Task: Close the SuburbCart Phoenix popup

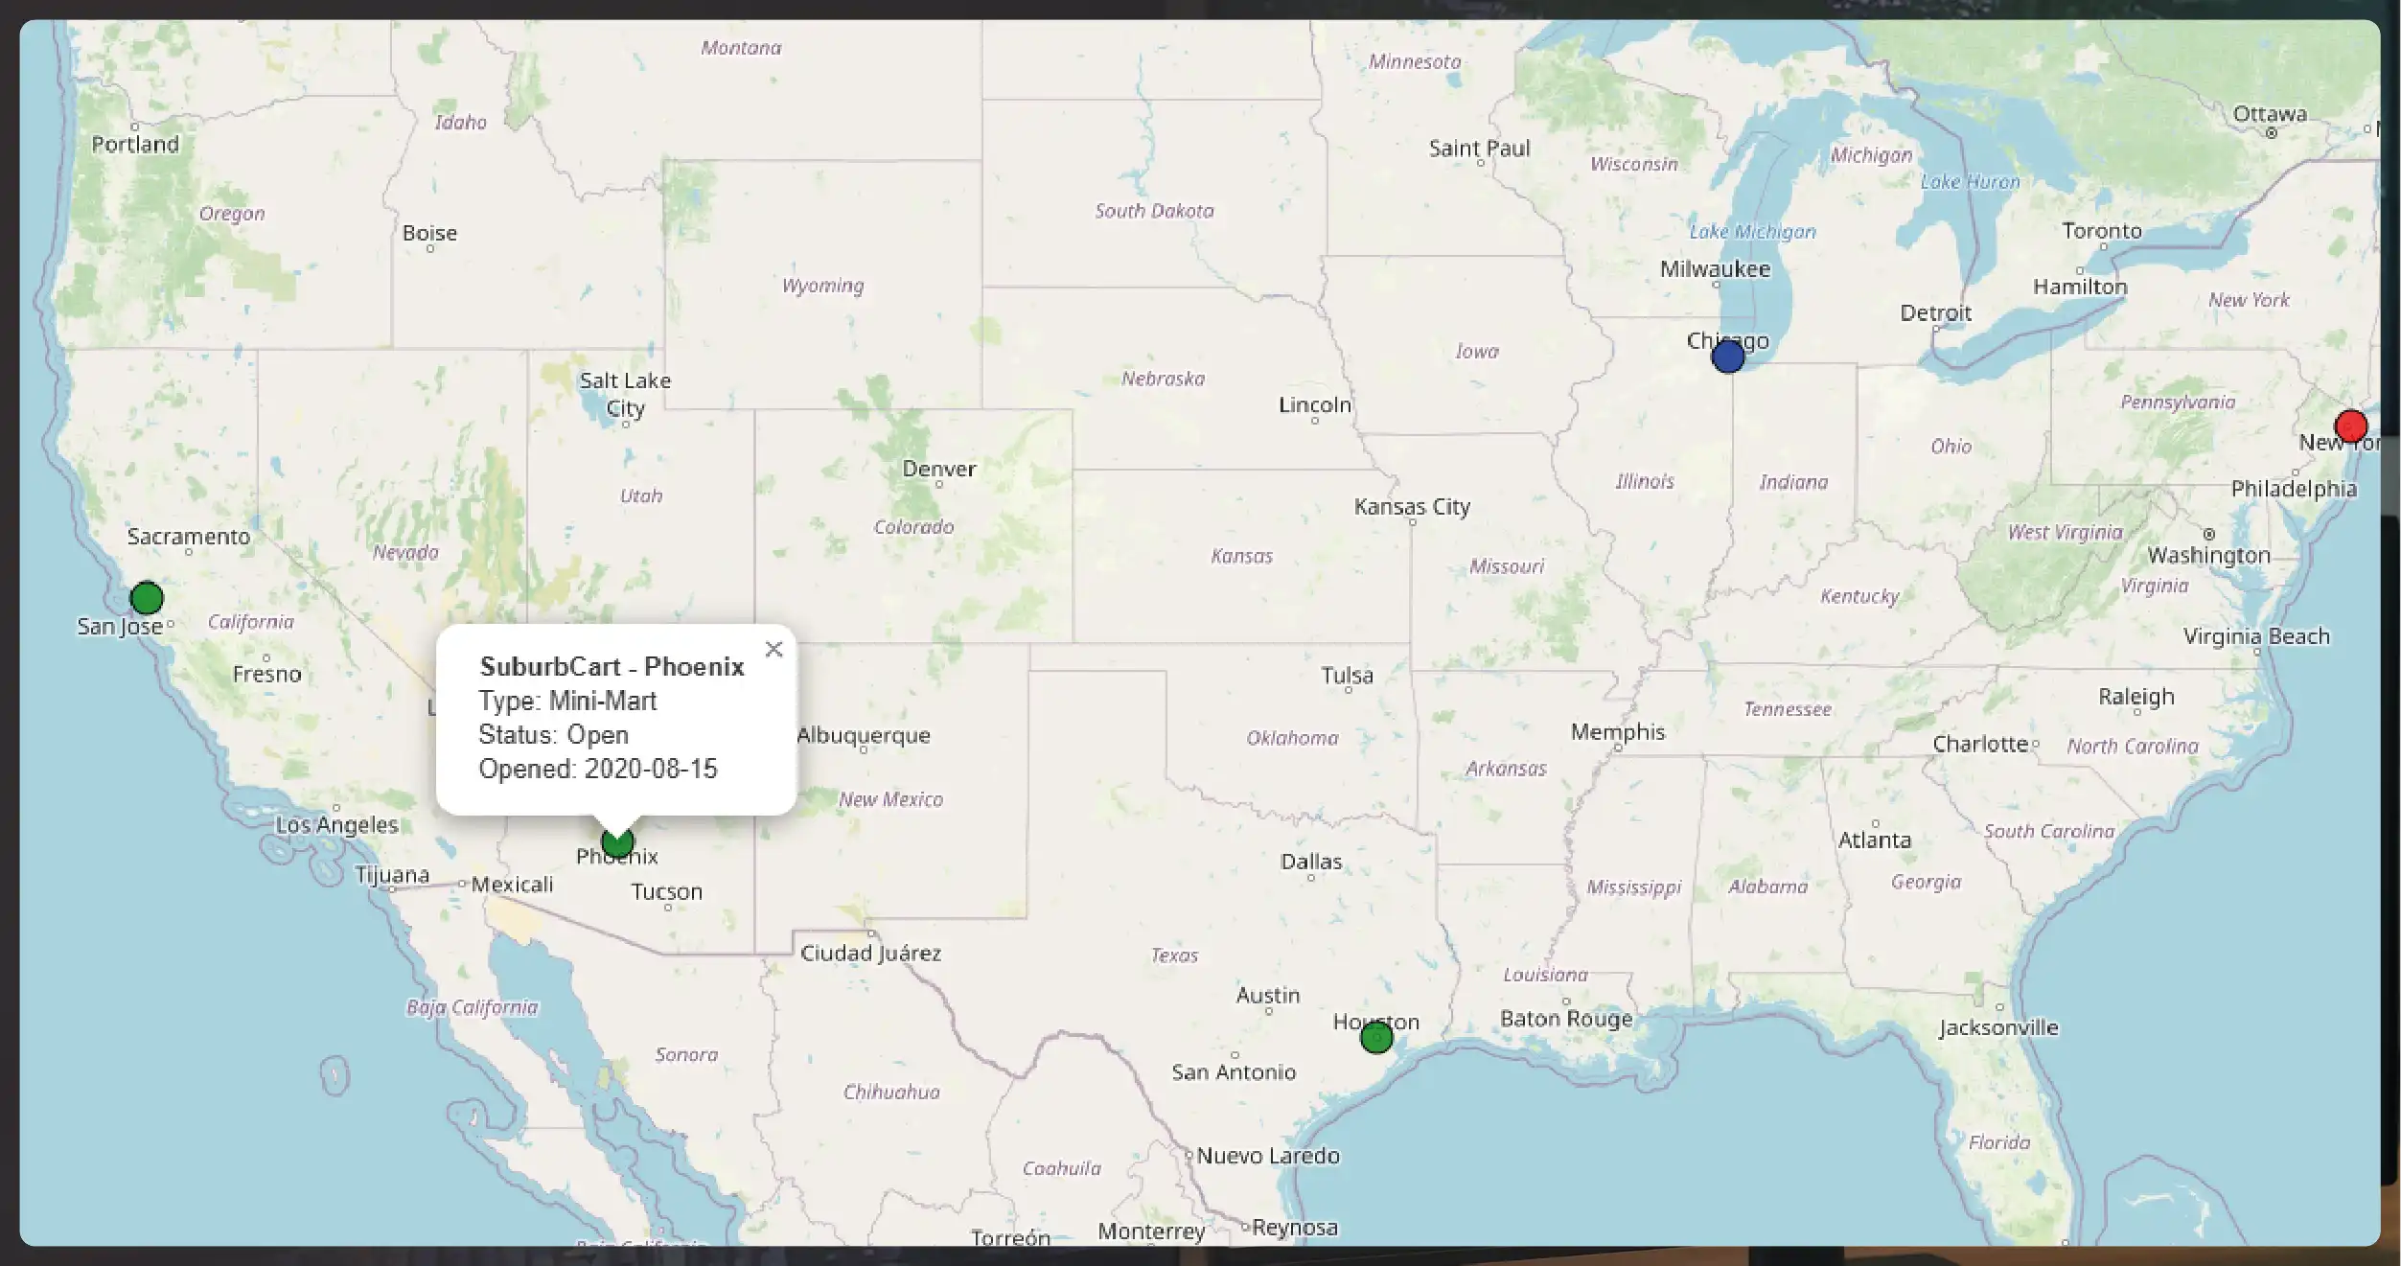Action: pos(773,650)
